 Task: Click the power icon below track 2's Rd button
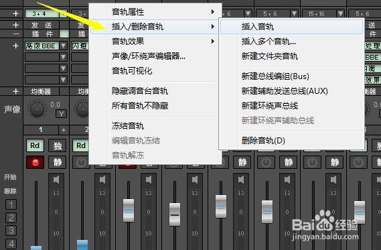[x=82, y=162]
